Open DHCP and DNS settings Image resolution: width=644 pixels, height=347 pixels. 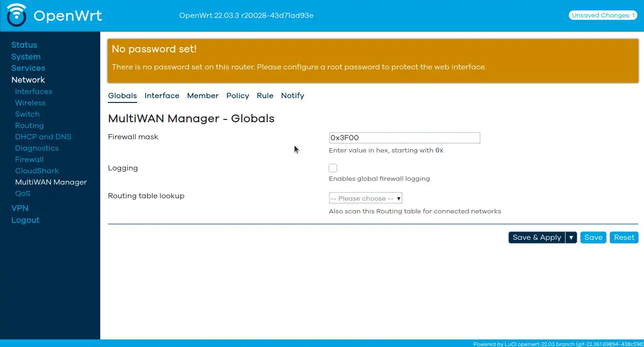[x=43, y=136]
